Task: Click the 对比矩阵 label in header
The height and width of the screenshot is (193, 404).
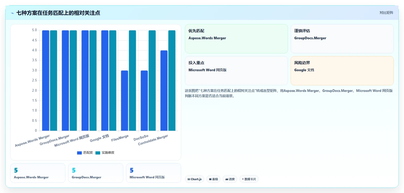Action: (386, 13)
